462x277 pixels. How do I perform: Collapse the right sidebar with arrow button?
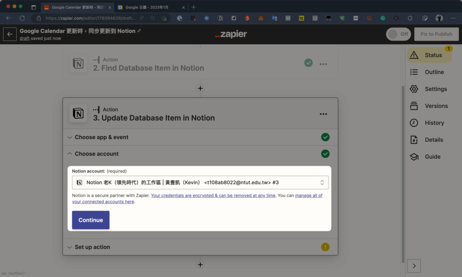(414, 266)
